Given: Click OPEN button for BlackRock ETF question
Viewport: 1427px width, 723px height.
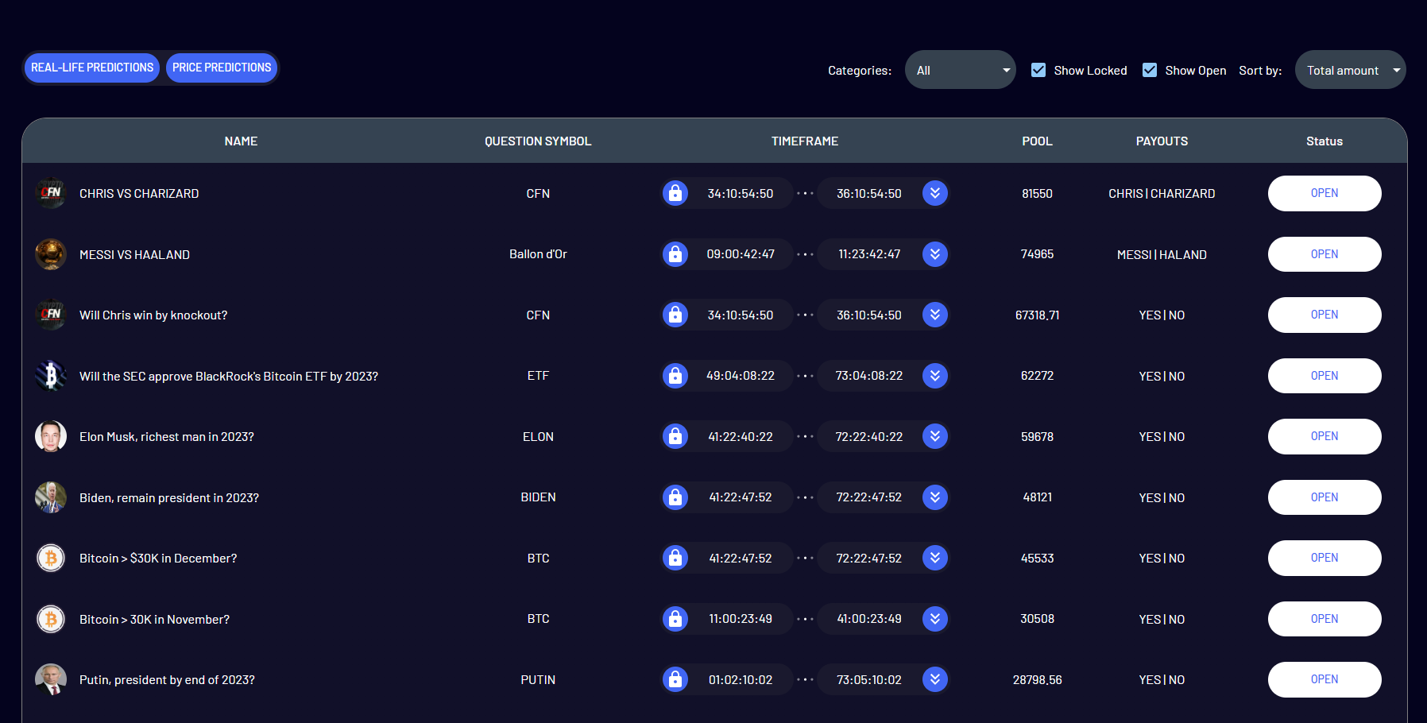Looking at the screenshot, I should coord(1325,376).
